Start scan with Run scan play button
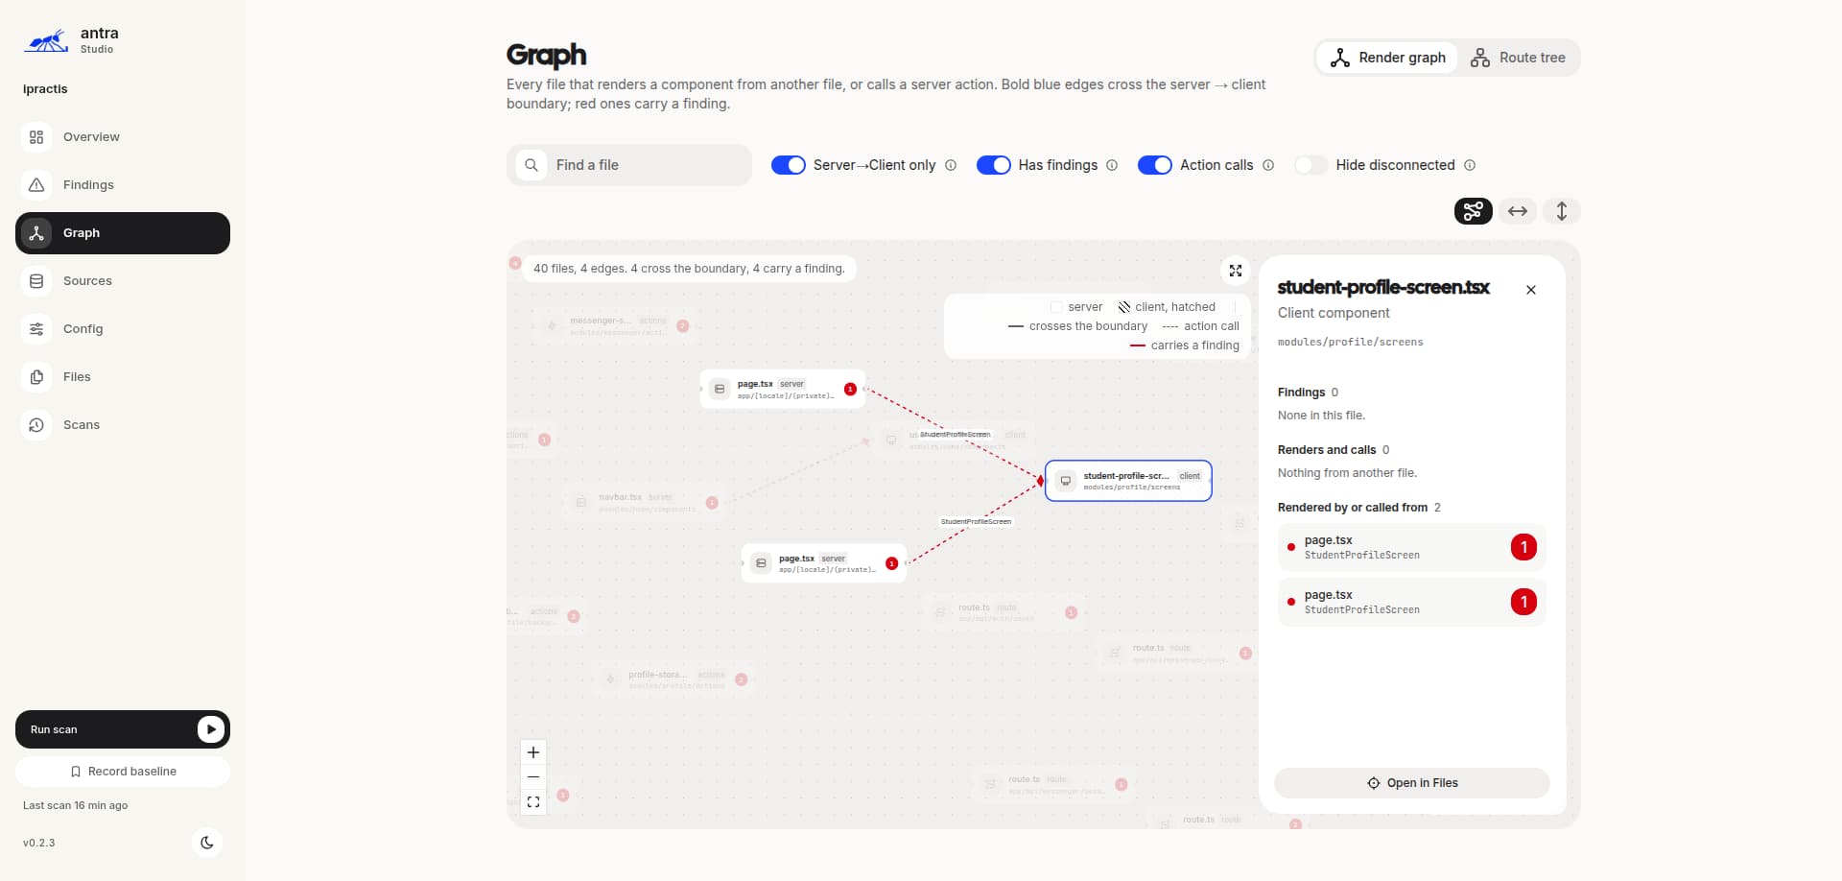This screenshot has height=881, width=1842. click(211, 729)
